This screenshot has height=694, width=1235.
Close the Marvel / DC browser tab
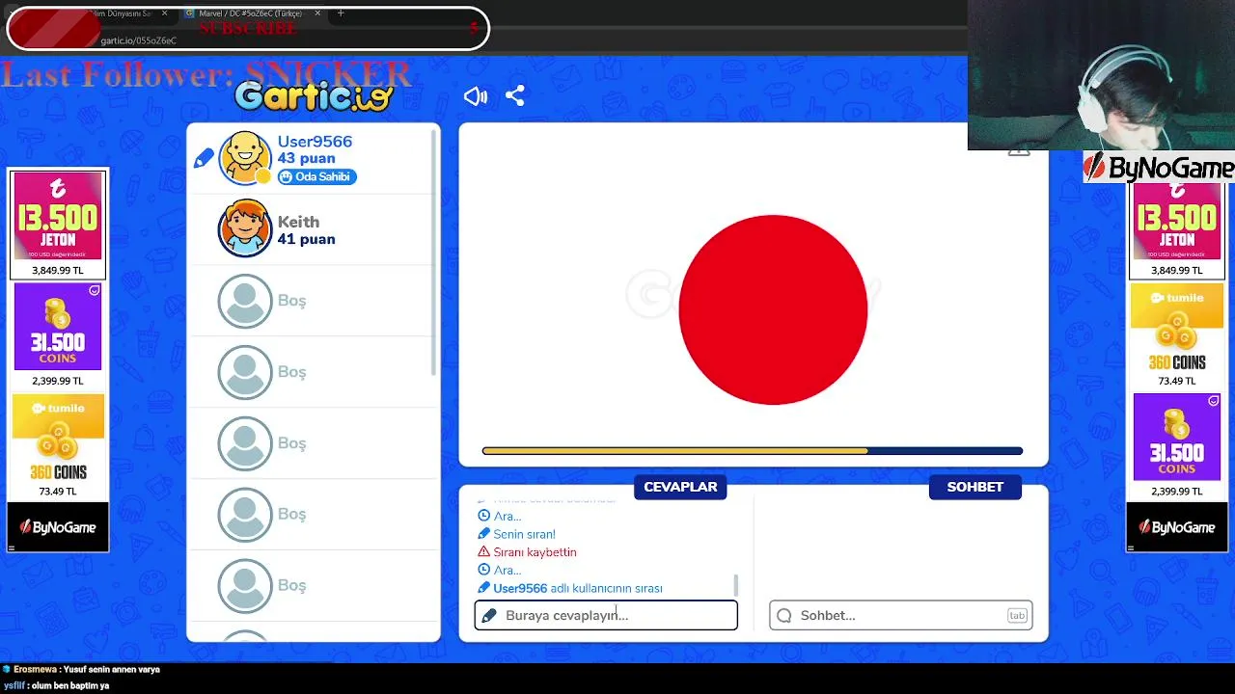[317, 13]
